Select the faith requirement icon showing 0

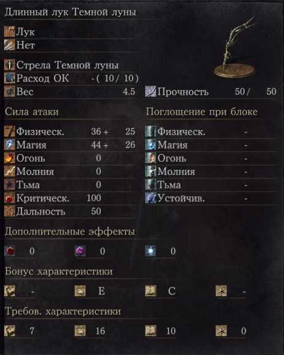(x=221, y=330)
